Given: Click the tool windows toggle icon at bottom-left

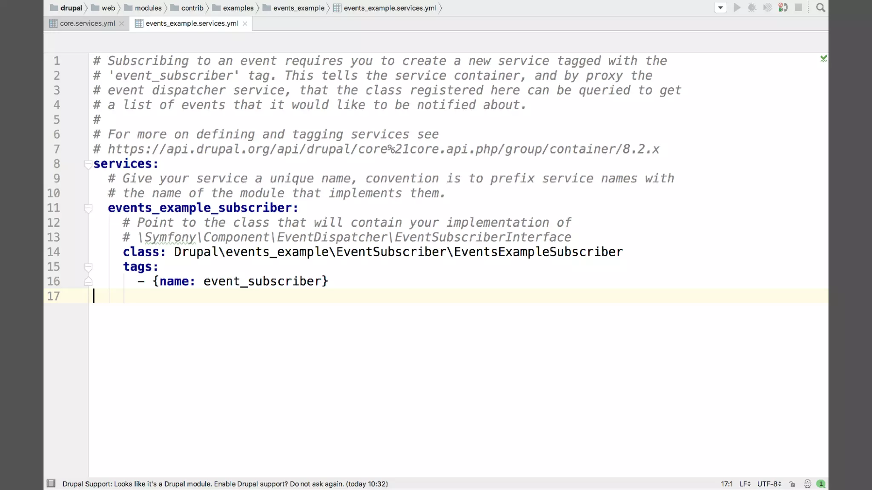Looking at the screenshot, I should click(51, 484).
